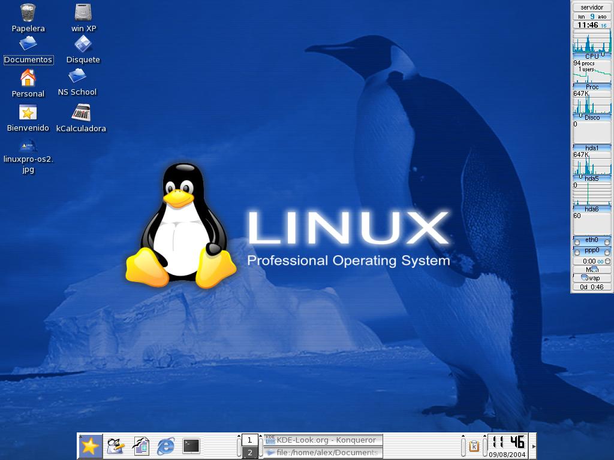614x460 pixels.
Task: Open the K menu star button
Action: (90, 446)
